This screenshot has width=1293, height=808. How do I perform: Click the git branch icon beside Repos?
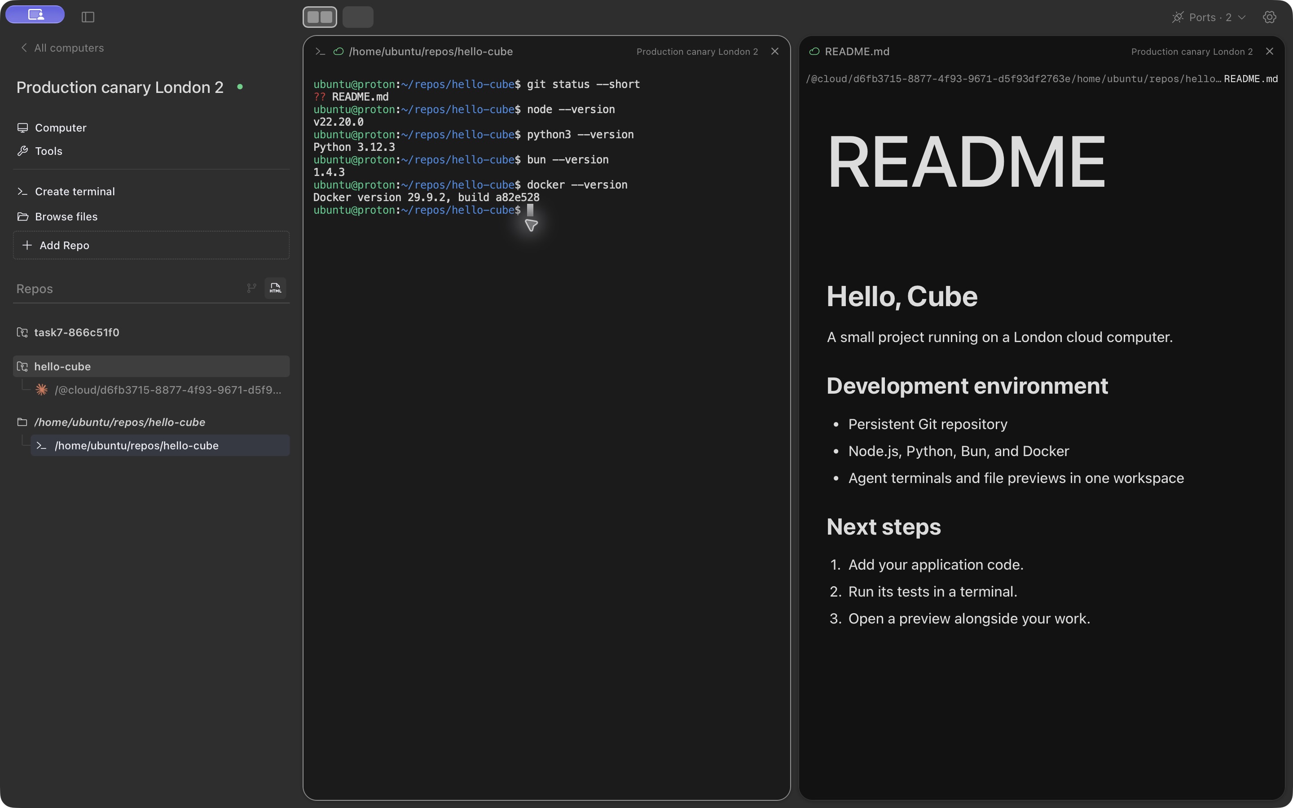pos(252,288)
